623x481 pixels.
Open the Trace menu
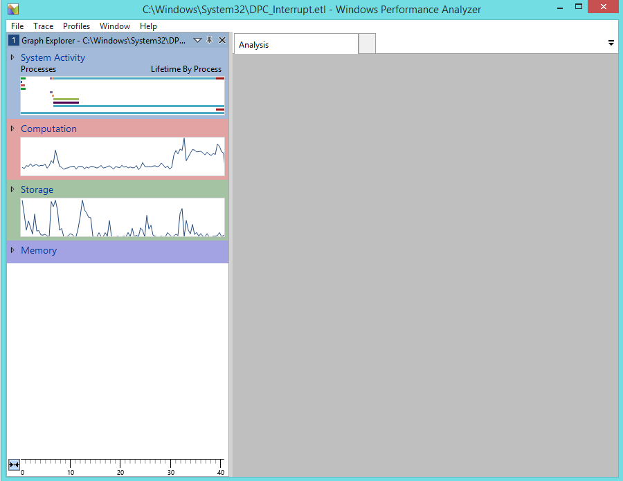[44, 26]
